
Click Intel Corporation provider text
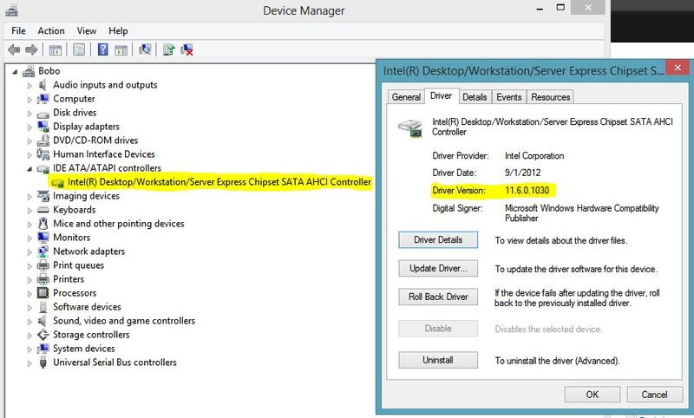[x=534, y=156]
